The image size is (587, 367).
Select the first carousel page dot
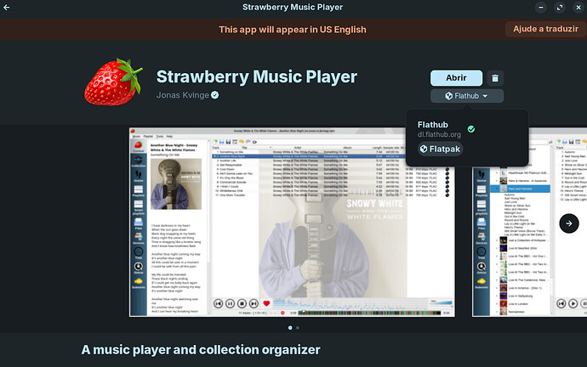point(290,328)
